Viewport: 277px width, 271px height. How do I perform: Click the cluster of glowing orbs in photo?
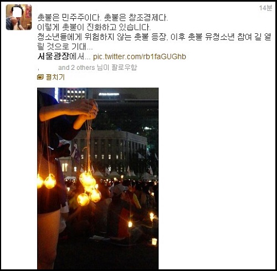[x=90, y=188]
